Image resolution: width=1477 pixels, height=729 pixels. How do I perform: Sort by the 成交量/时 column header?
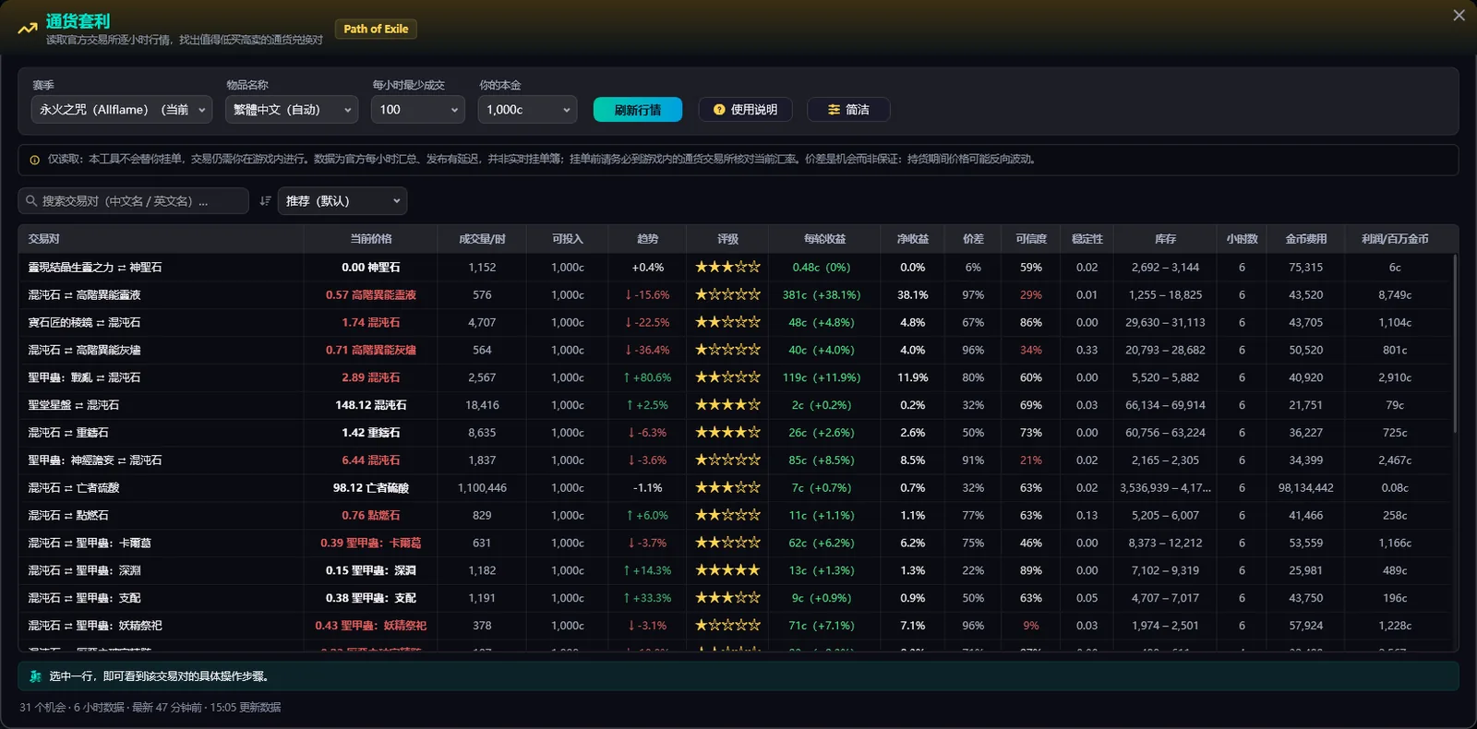[x=482, y=239]
